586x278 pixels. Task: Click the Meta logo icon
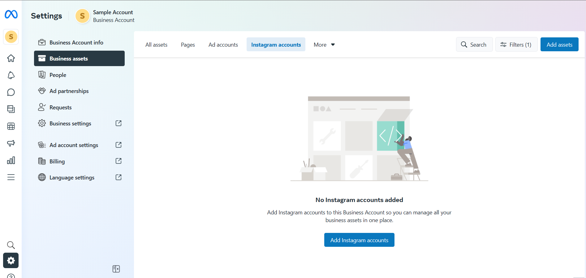[x=11, y=14]
